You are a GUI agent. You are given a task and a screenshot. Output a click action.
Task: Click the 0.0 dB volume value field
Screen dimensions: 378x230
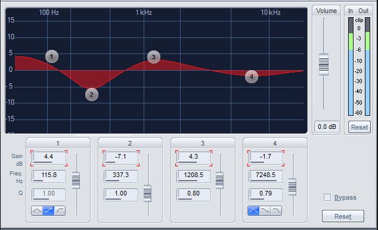327,127
